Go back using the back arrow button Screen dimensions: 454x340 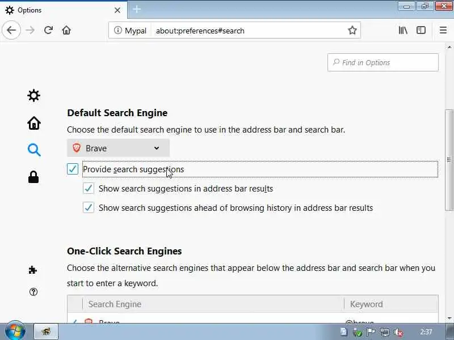11,30
